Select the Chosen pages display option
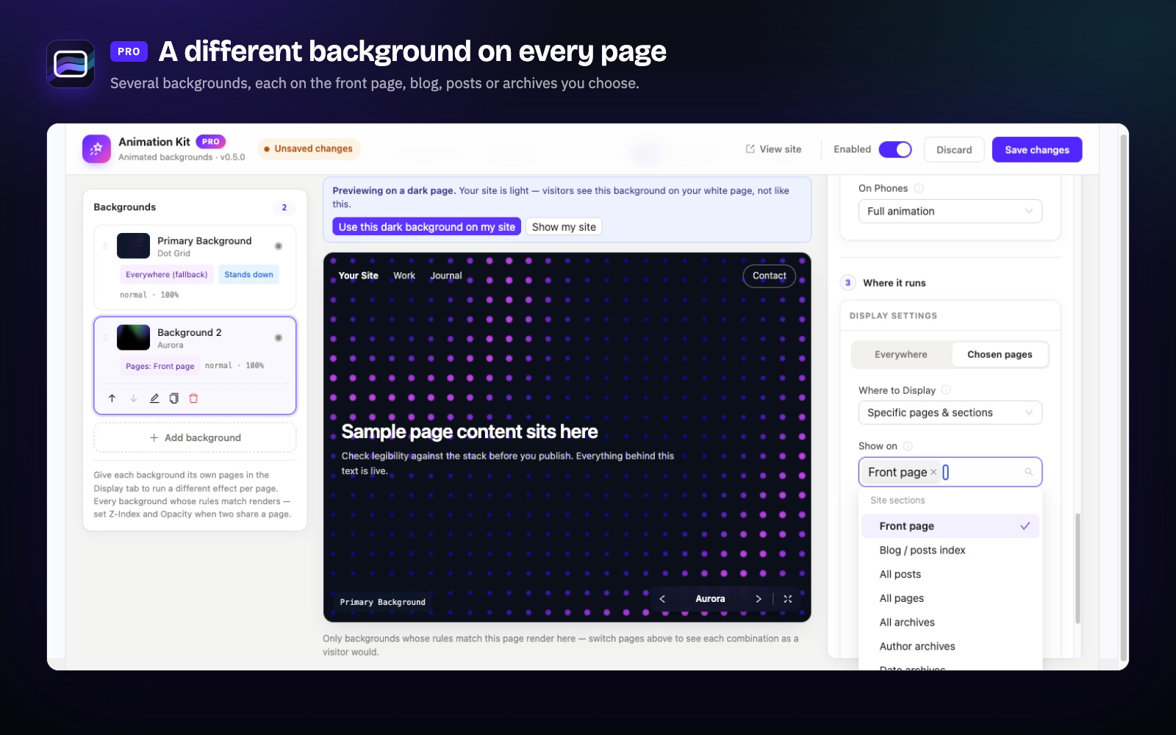1176x735 pixels. [1000, 354]
